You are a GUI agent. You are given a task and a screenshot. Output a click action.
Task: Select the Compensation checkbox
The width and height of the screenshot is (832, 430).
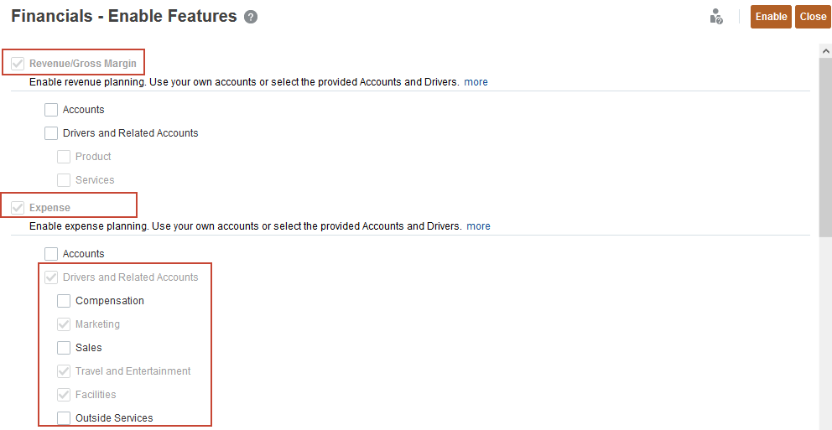point(64,301)
